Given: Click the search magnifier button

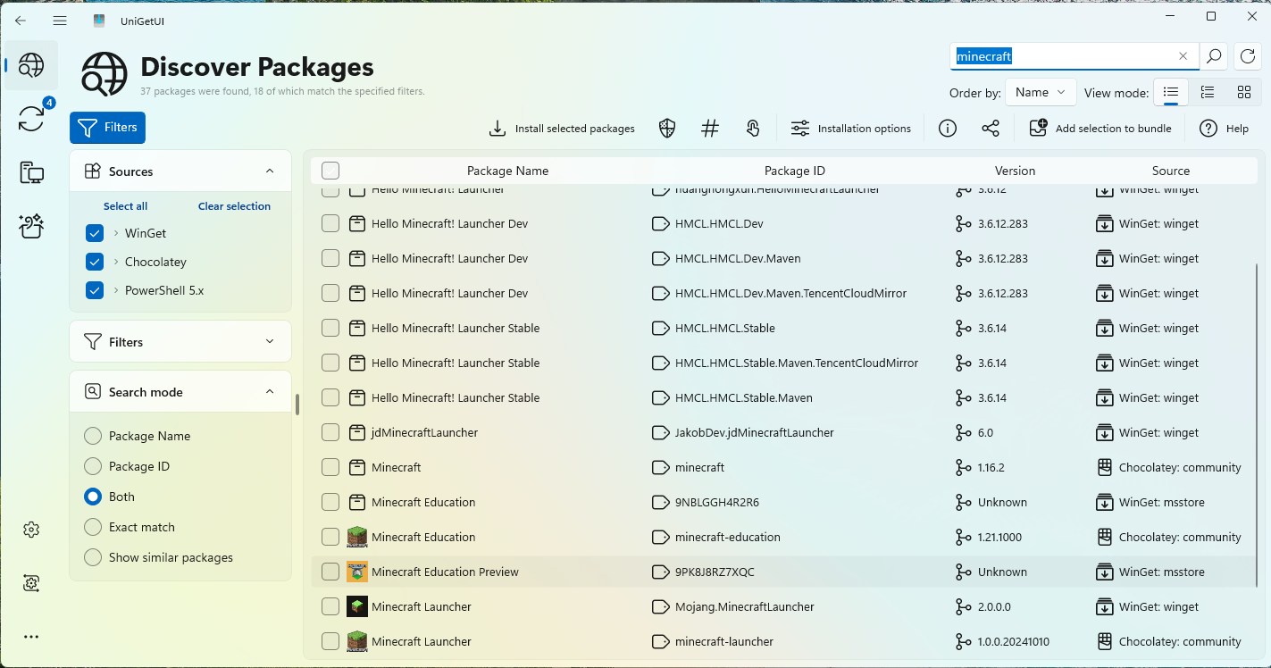Looking at the screenshot, I should 1214,56.
